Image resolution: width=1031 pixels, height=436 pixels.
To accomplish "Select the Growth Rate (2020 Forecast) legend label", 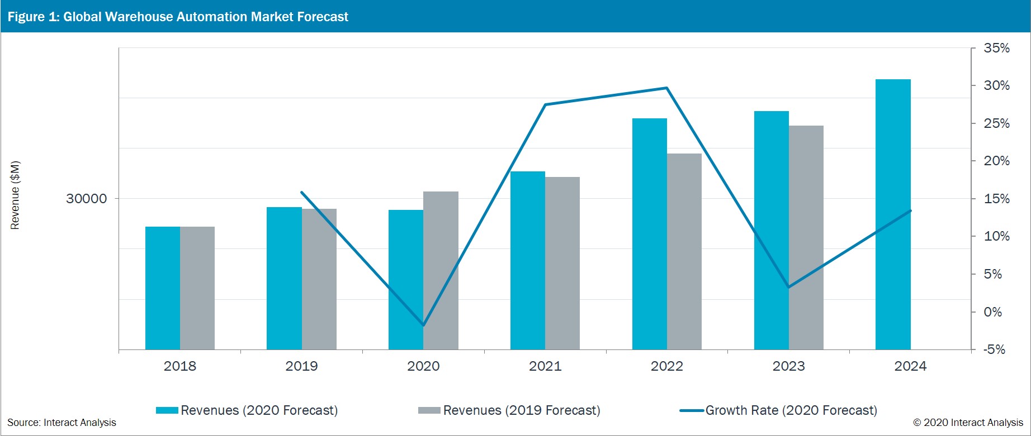I will point(791,410).
